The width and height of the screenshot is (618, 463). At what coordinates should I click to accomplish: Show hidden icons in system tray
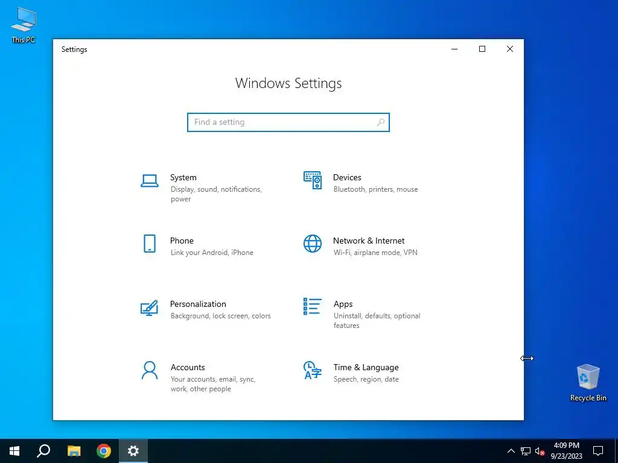click(x=511, y=451)
